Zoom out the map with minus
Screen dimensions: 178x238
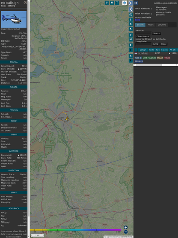tap(126, 232)
